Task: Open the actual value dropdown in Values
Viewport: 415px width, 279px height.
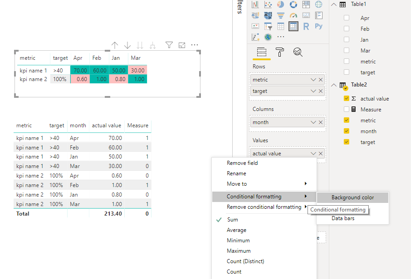Action: coord(313,153)
